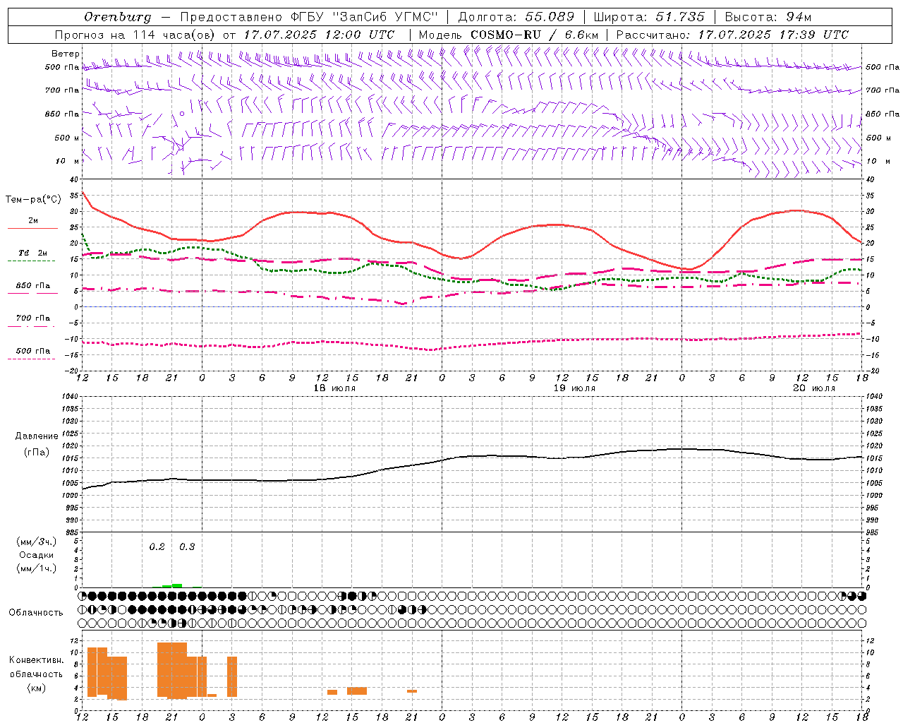Click the "(мм/1ч.)" precipitation unit label

(x=37, y=568)
